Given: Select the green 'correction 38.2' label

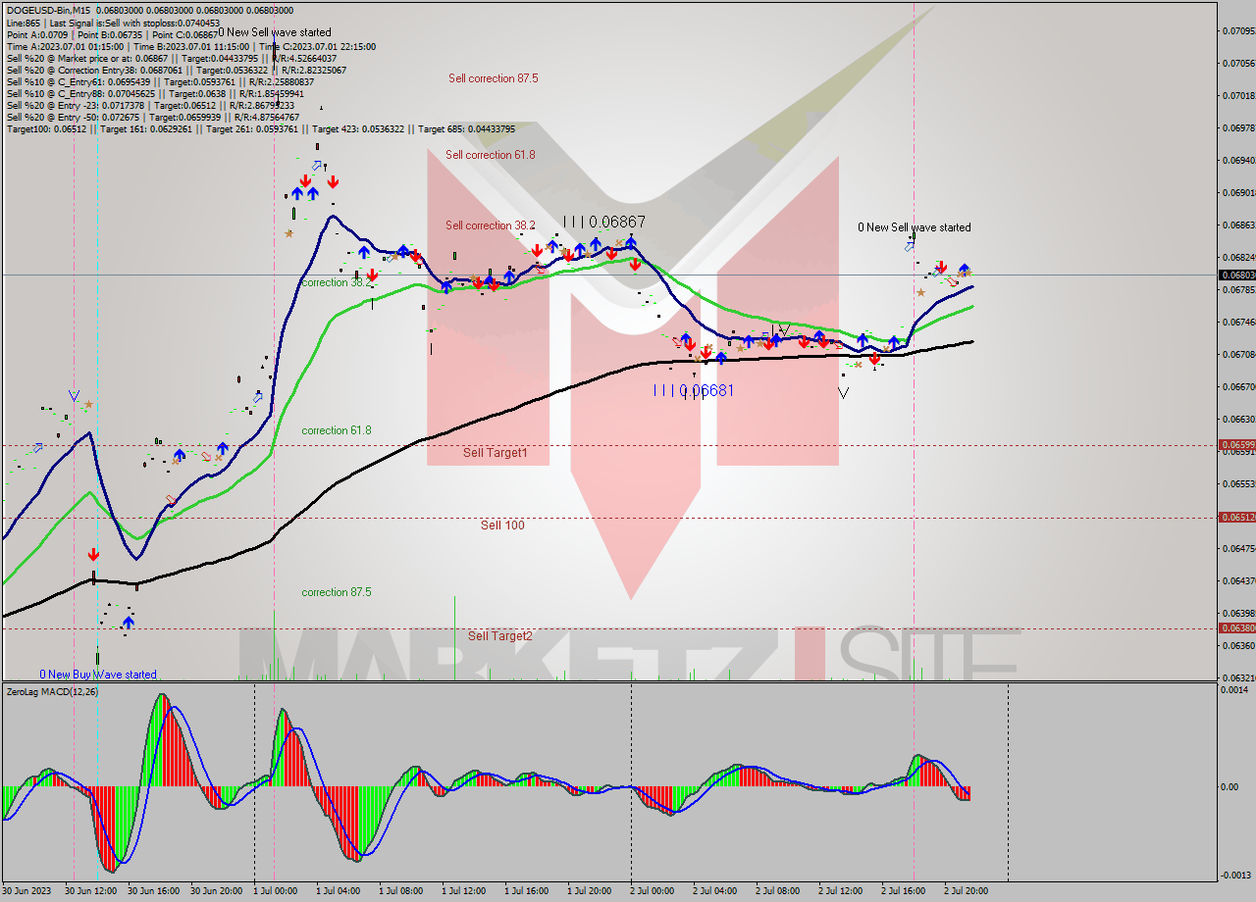Looking at the screenshot, I should click(x=337, y=282).
